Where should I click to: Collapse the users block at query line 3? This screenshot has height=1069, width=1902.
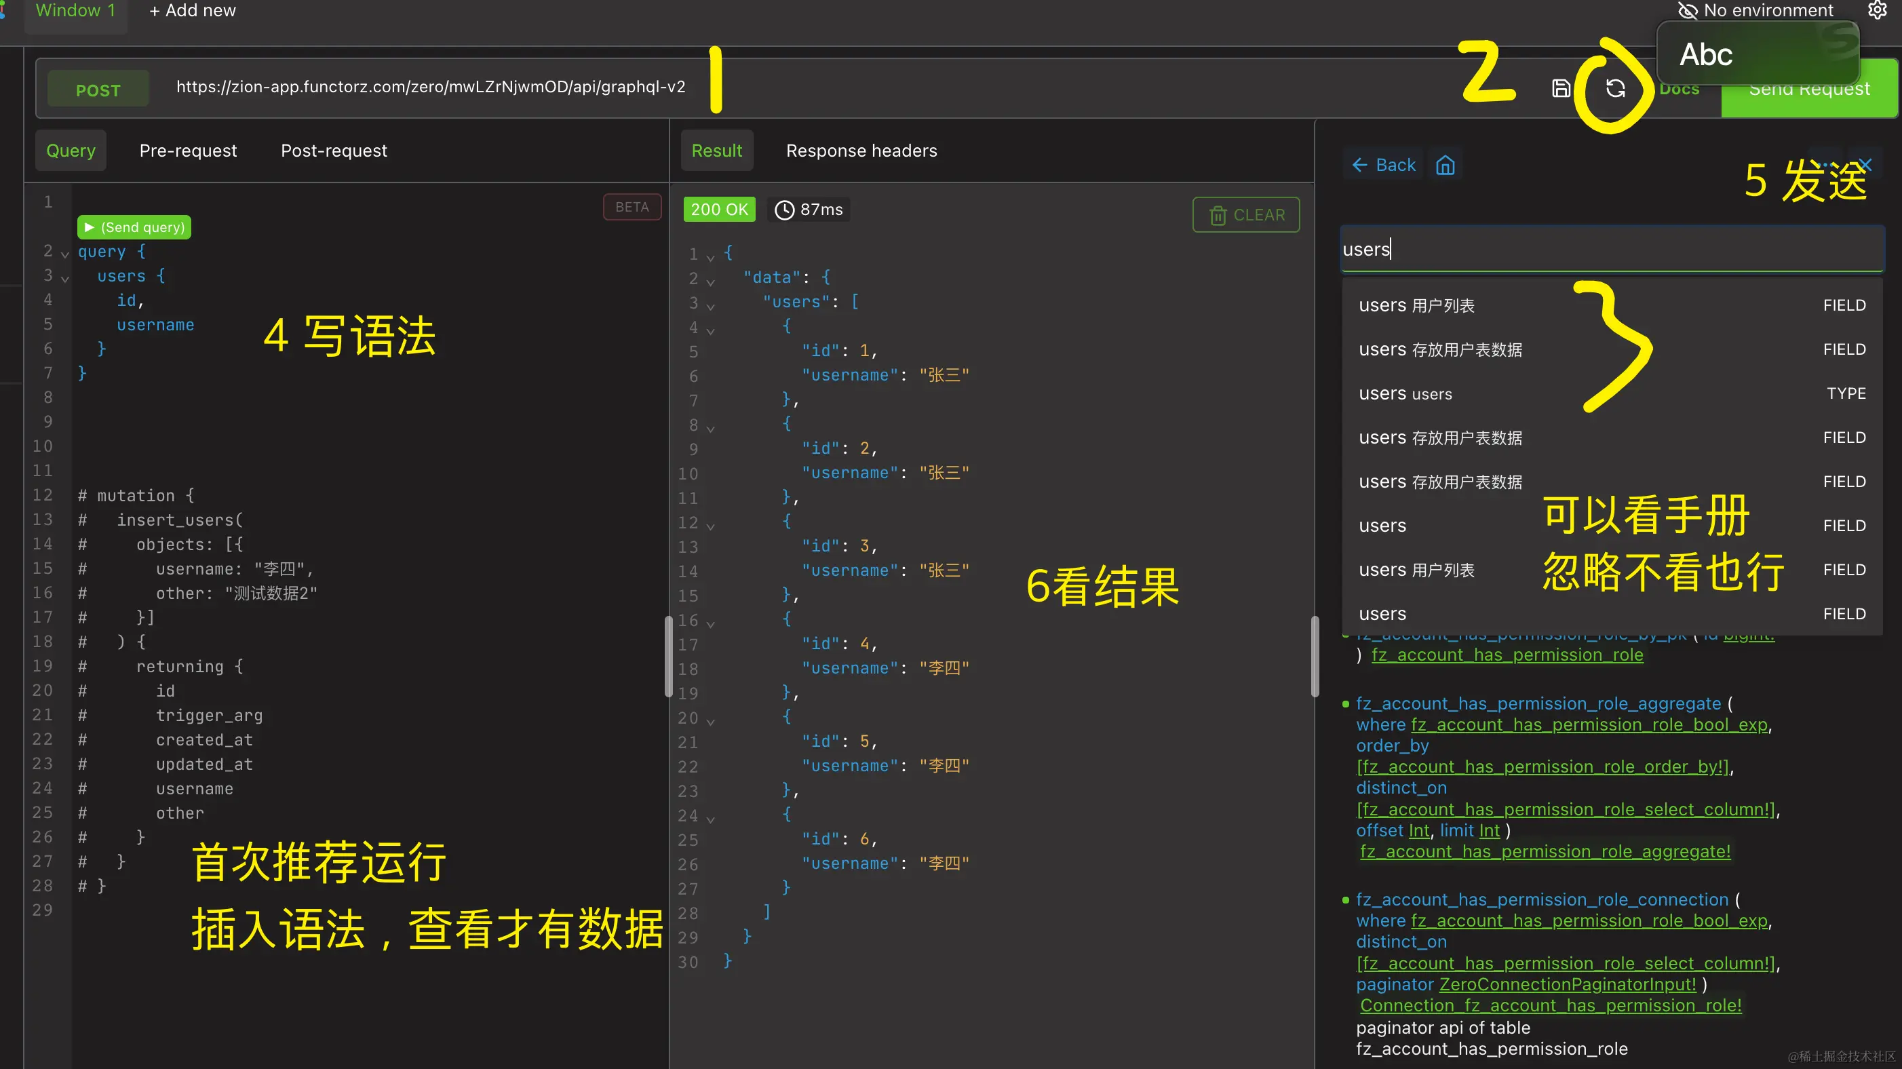(x=65, y=277)
